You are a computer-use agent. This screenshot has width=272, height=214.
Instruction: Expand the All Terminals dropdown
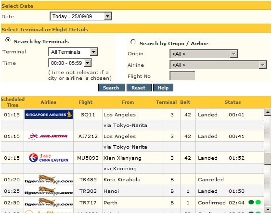[x=73, y=52]
